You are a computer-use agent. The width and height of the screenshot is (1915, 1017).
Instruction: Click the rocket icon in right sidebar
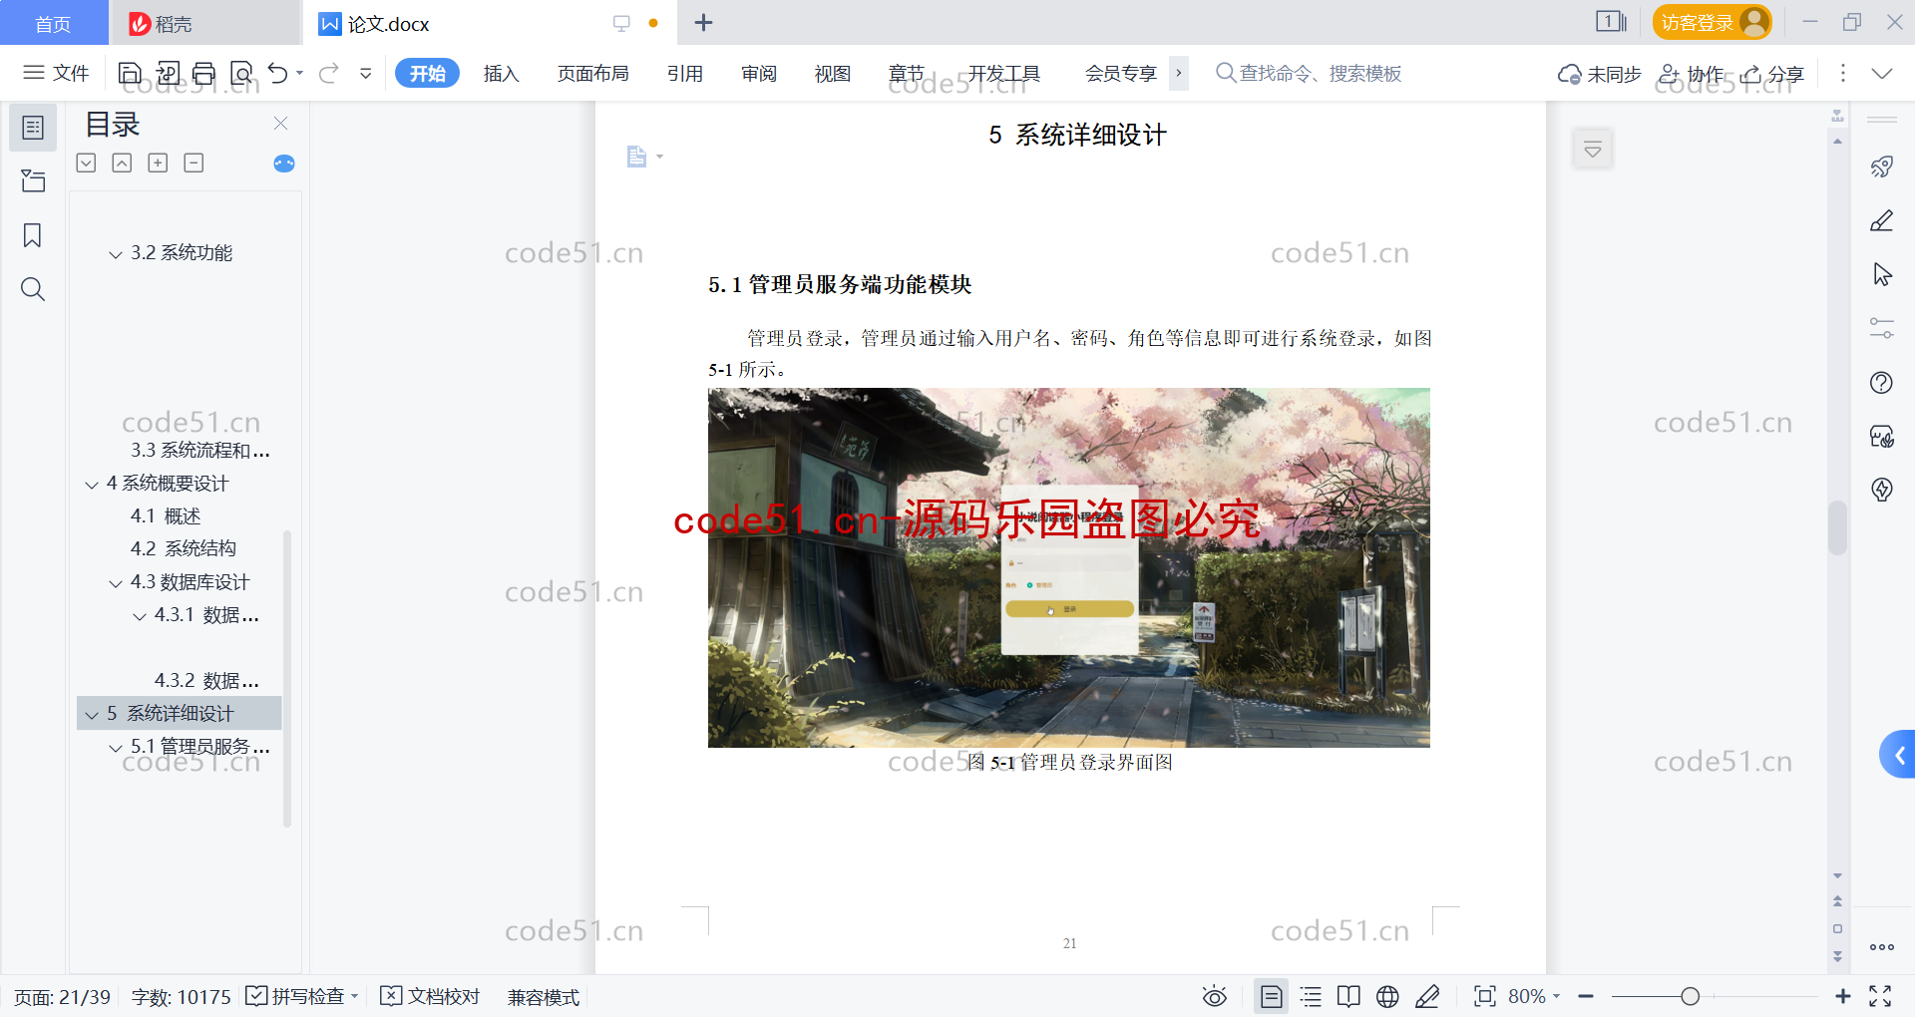click(x=1881, y=167)
